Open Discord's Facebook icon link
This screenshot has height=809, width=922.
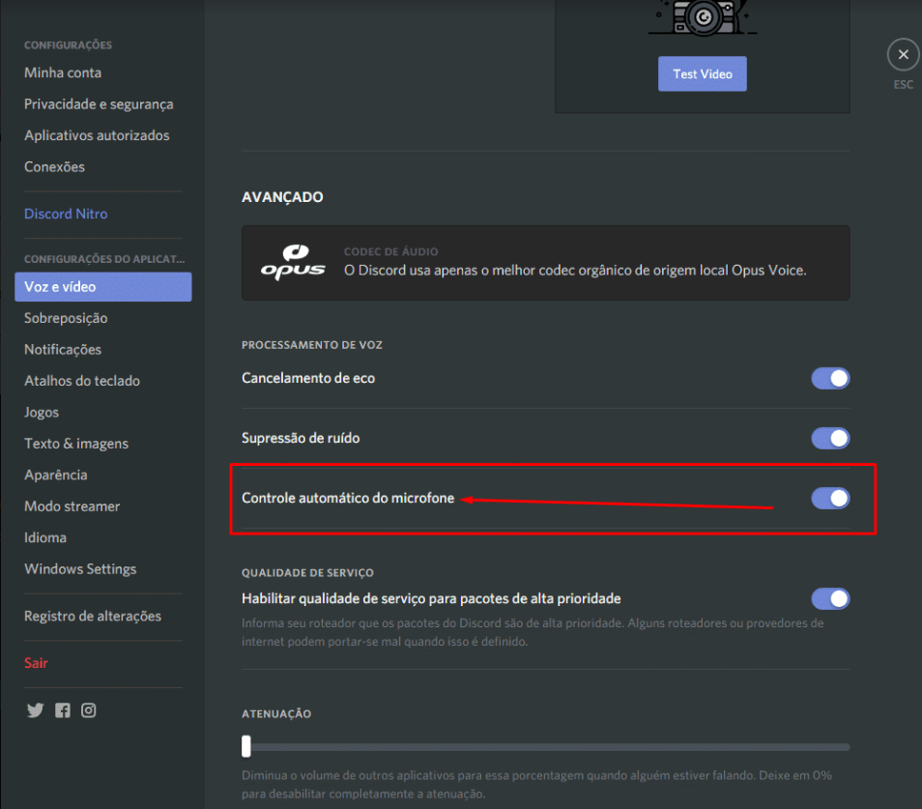click(x=62, y=710)
